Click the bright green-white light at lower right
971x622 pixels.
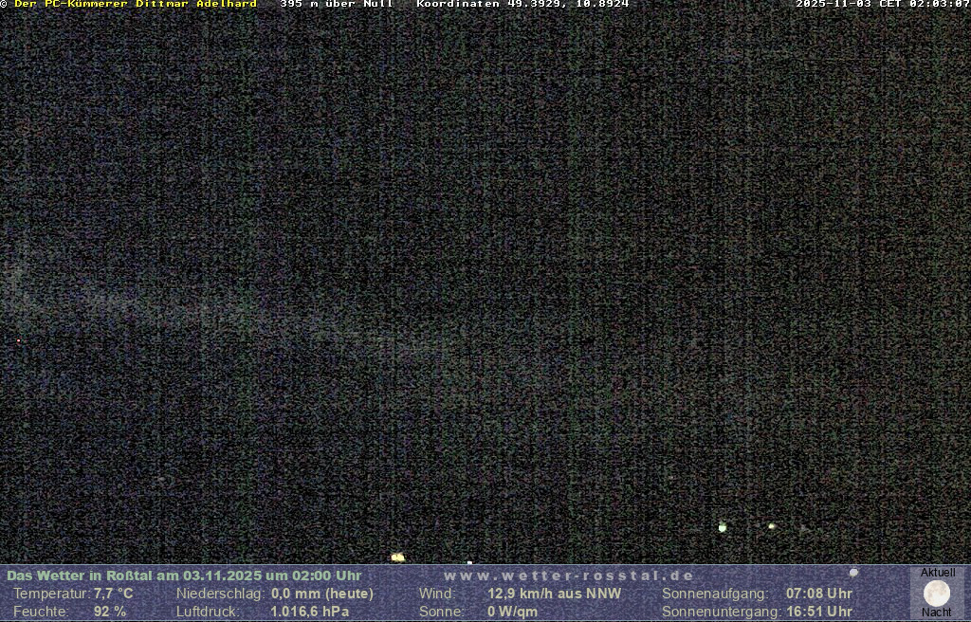coord(723,527)
